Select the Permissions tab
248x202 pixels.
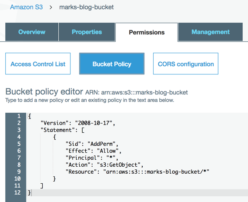tap(147, 32)
